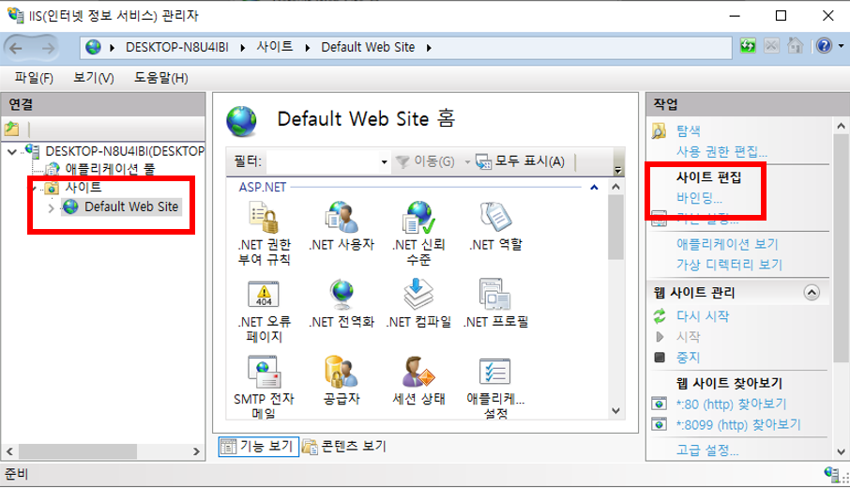Image resolution: width=850 pixels, height=489 pixels.
Task: Click the 탐색 explore icon in 작업
Action: point(659,130)
